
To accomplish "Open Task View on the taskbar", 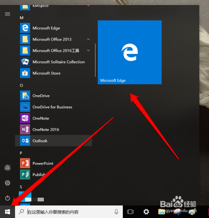I will click(130, 212).
